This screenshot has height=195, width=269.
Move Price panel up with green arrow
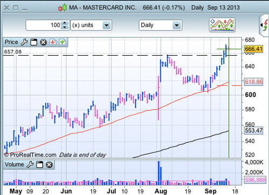tap(62, 42)
